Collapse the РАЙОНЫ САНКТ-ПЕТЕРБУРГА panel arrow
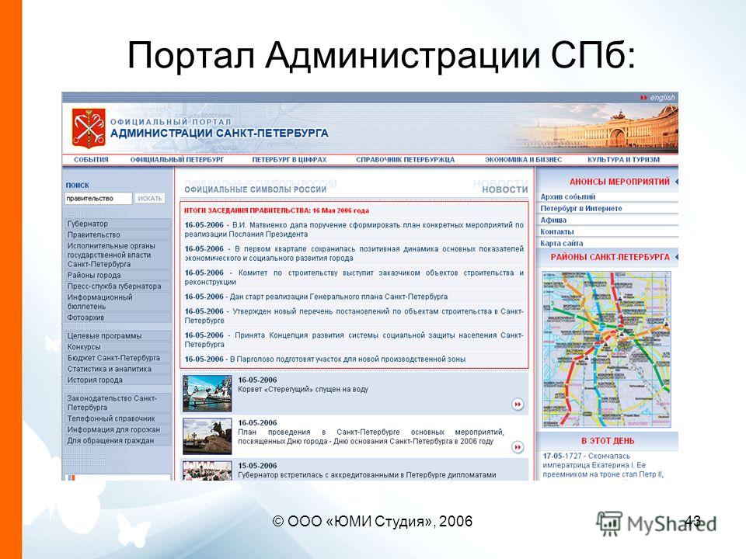 click(x=676, y=257)
